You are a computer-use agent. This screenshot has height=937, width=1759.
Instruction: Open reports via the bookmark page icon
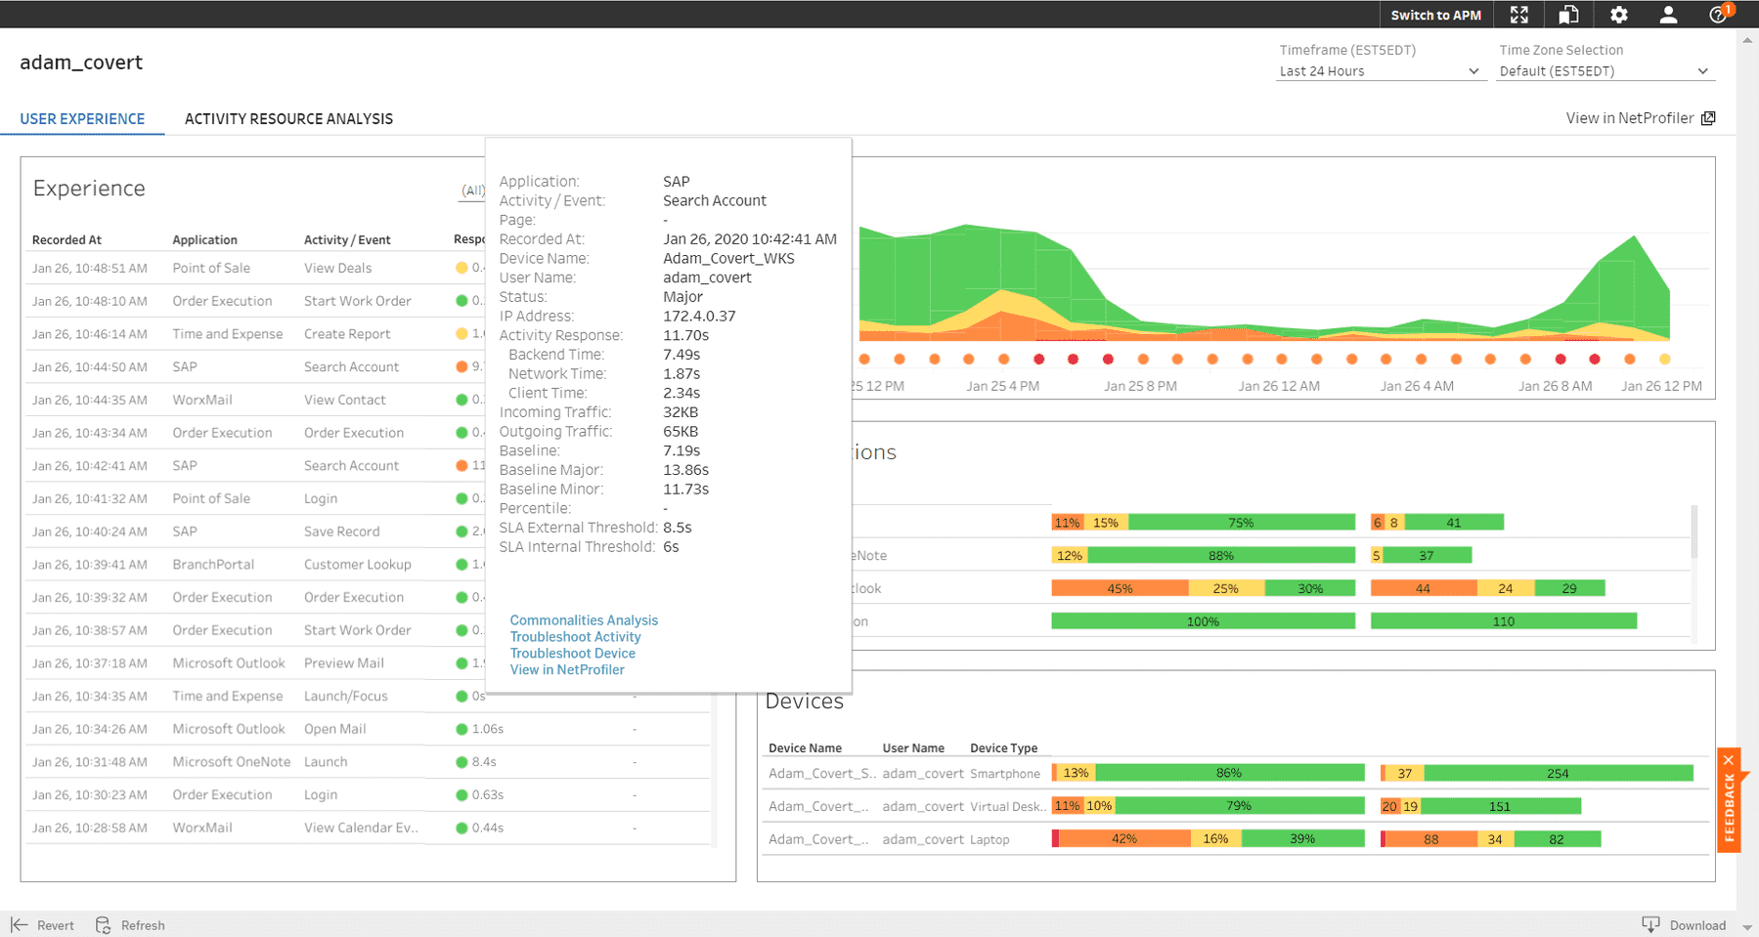tap(1568, 14)
